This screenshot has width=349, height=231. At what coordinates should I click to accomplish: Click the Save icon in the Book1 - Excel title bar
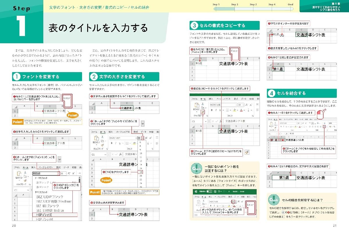click(215, 191)
